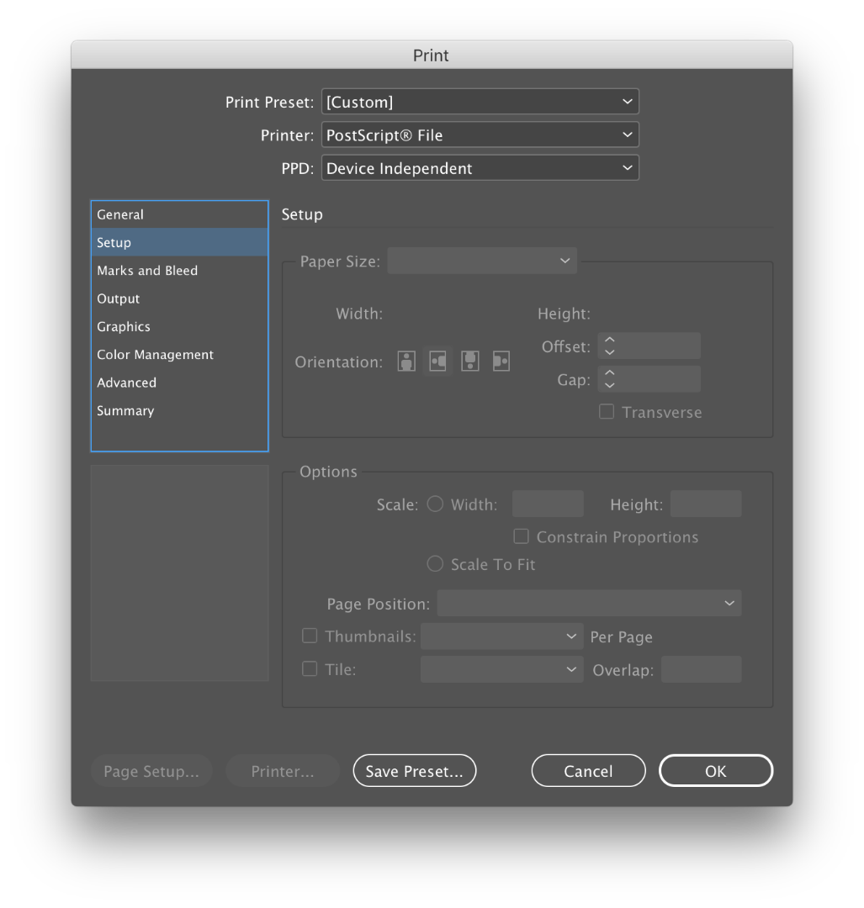Click the Gap stepper arrows
This screenshot has width=864, height=908.
tap(610, 379)
